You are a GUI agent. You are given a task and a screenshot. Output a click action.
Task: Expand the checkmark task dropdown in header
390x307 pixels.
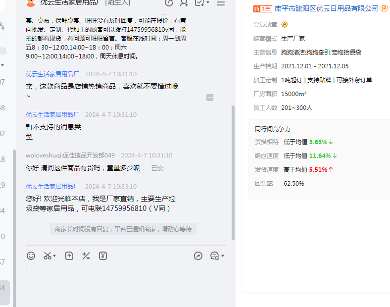tap(207, 3)
